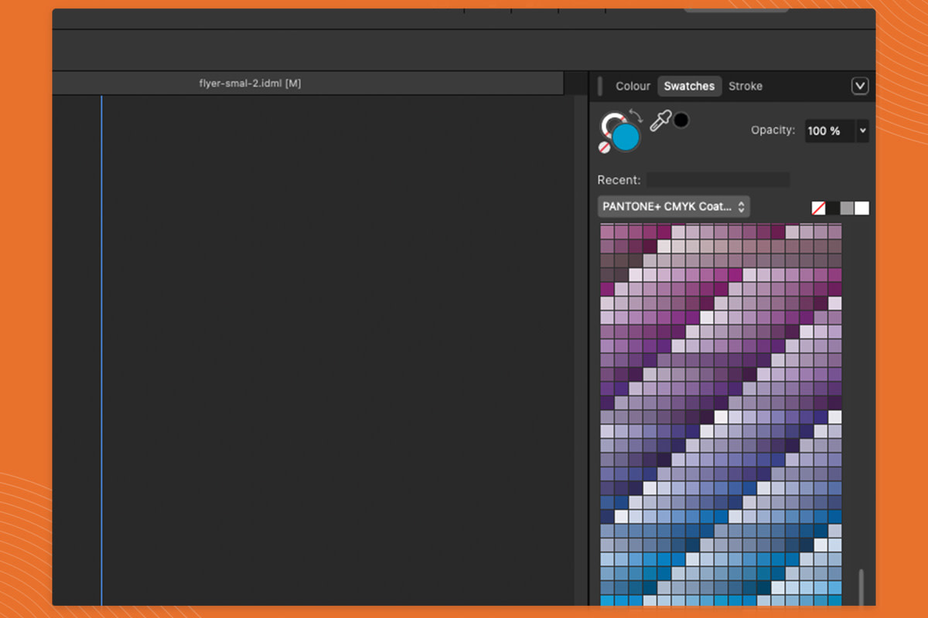Switch to the Colour tab
The width and height of the screenshot is (928, 618).
tap(633, 86)
